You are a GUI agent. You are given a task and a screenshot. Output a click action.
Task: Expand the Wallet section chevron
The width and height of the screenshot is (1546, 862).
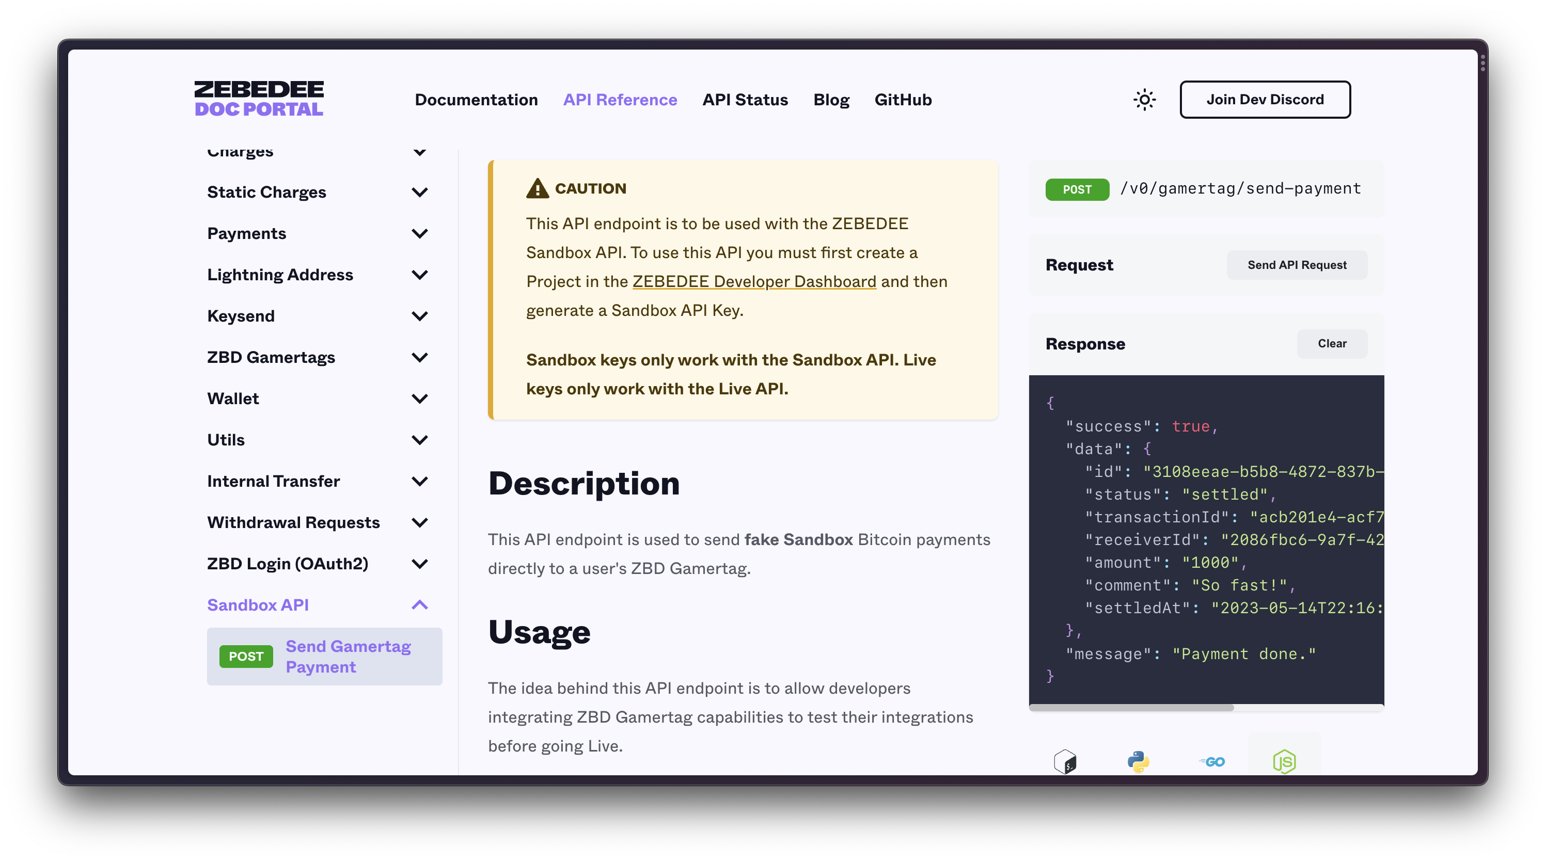(419, 399)
